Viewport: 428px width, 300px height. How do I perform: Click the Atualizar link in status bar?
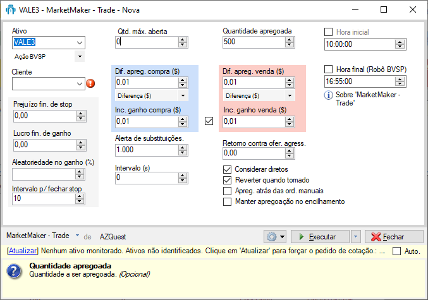[23, 251]
